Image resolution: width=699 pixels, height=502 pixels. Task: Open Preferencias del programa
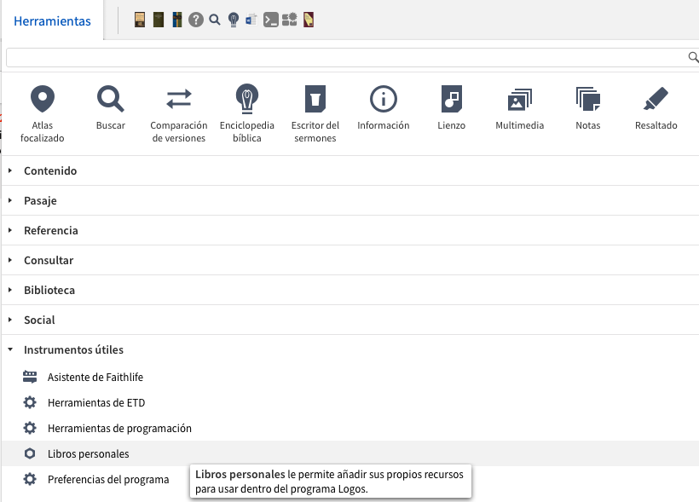107,479
